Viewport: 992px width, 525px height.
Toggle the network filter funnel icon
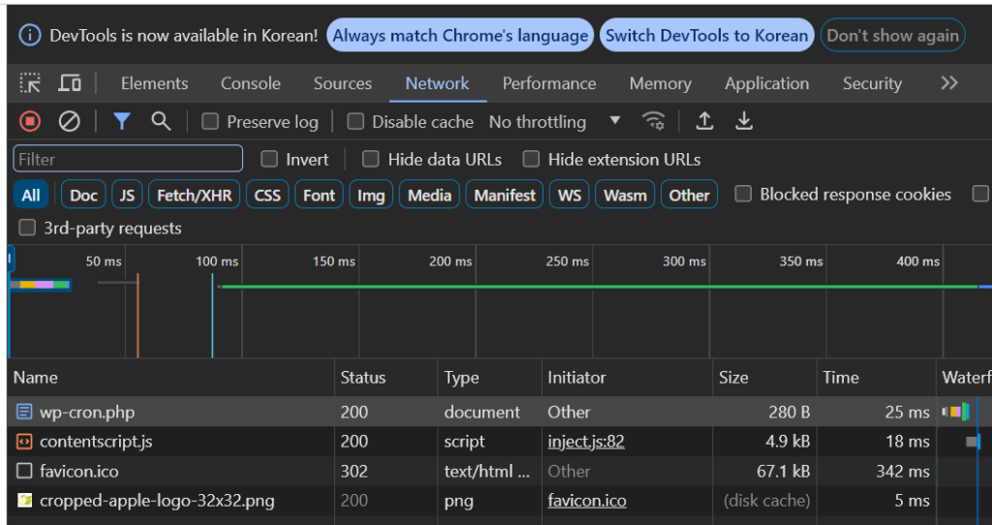point(121,121)
